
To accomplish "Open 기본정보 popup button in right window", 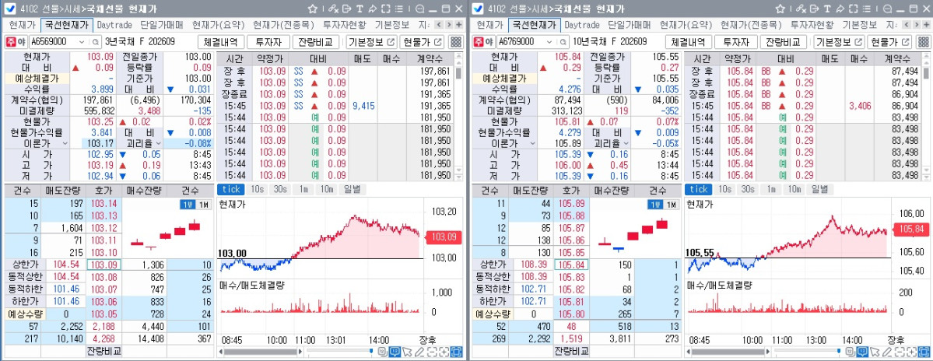I will point(839,42).
